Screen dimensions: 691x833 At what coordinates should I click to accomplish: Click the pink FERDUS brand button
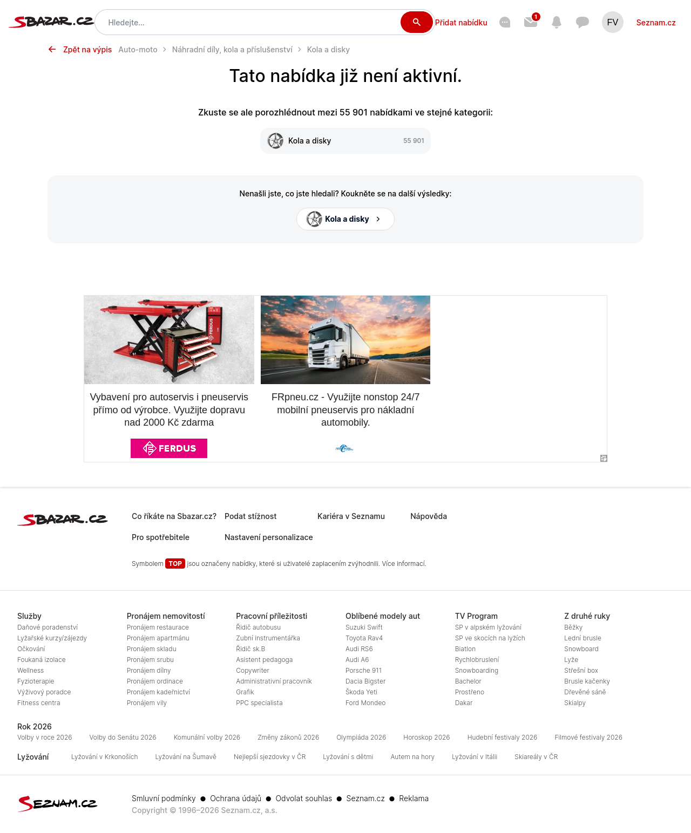click(169, 448)
